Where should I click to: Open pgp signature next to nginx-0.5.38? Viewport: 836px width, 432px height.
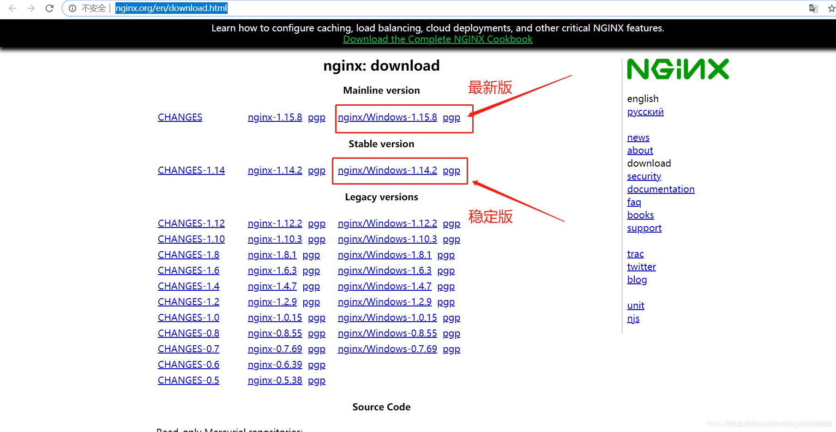317,381
